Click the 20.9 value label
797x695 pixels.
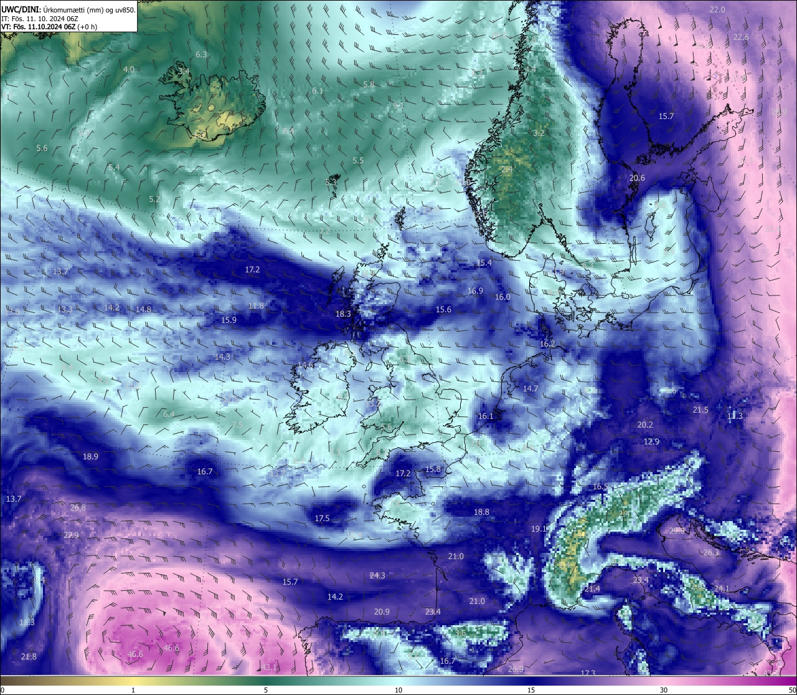click(382, 611)
